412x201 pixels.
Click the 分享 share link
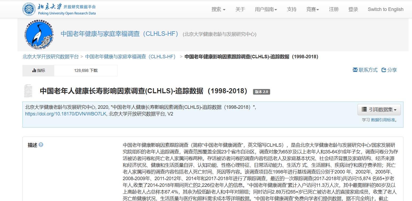pos(389,70)
